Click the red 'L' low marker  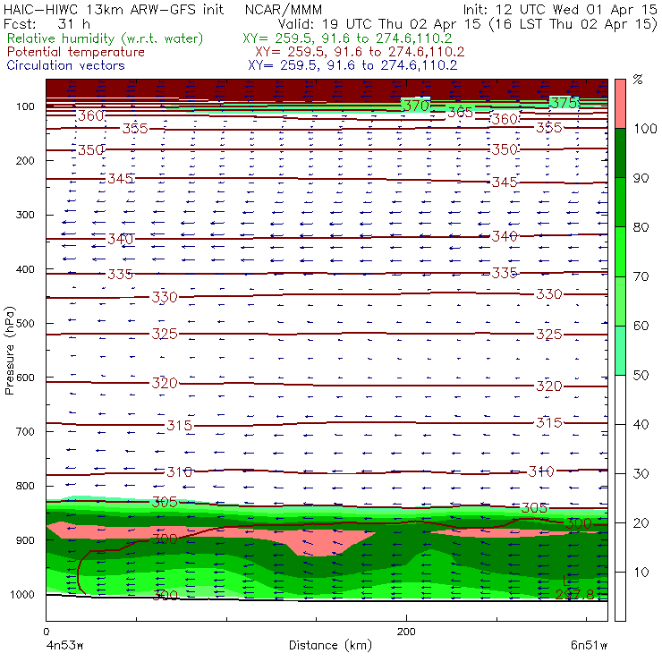[x=566, y=581]
